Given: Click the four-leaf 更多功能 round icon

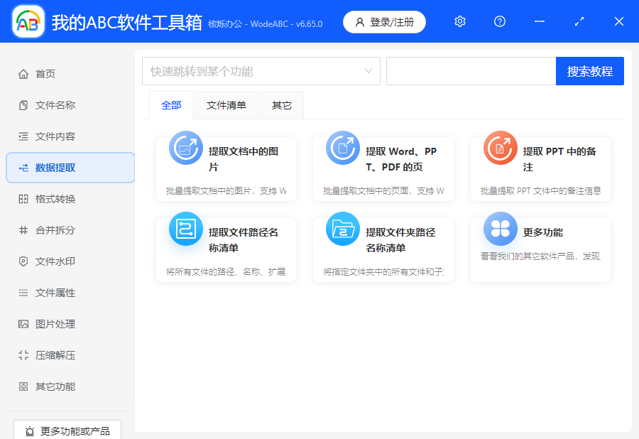Looking at the screenshot, I should tap(500, 229).
